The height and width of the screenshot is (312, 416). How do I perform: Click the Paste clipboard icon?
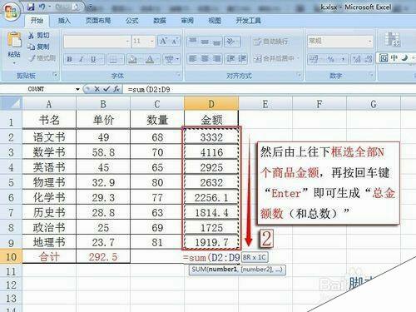[14, 40]
